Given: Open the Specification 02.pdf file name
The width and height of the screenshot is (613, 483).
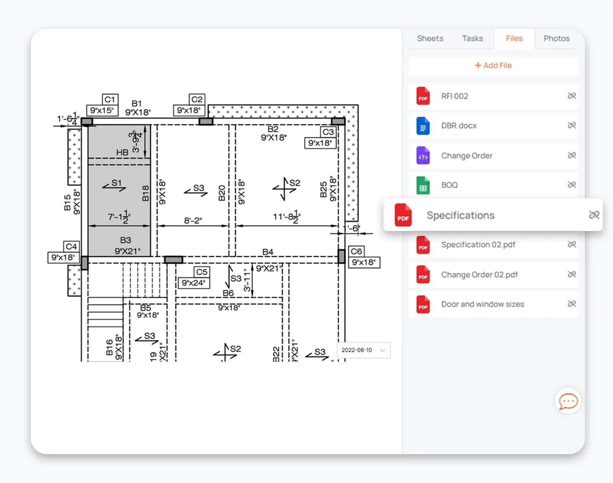Looking at the screenshot, I should [478, 245].
